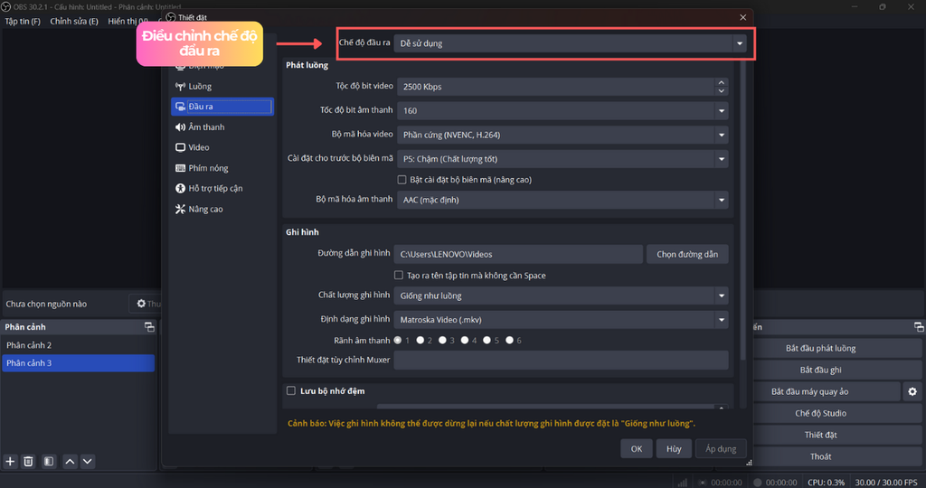
Task: Click the Nâng cao tools icon
Action: 180,209
